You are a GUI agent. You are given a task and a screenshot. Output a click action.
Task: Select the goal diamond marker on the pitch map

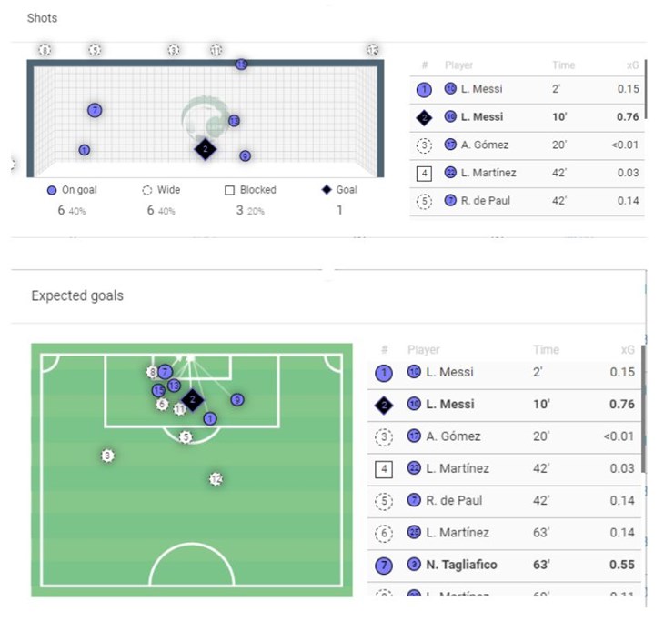point(191,399)
